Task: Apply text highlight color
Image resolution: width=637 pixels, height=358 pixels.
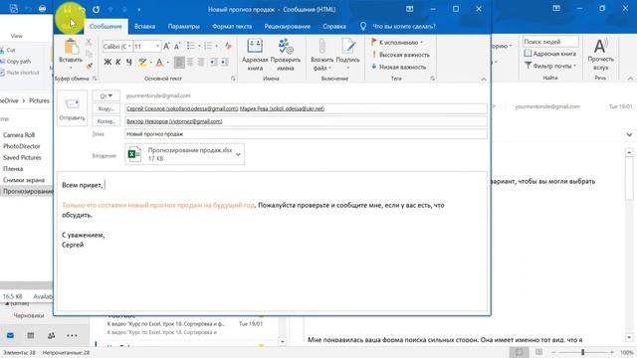Action: (142, 62)
